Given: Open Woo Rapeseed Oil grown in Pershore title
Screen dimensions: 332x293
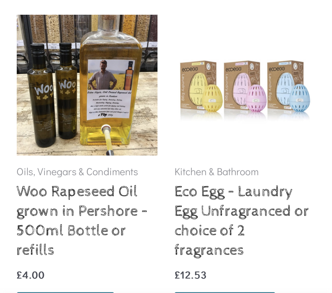Looking at the screenshot, I should coord(82,221).
